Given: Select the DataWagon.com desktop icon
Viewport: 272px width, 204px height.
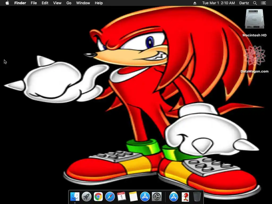Looking at the screenshot, I should [x=254, y=56].
